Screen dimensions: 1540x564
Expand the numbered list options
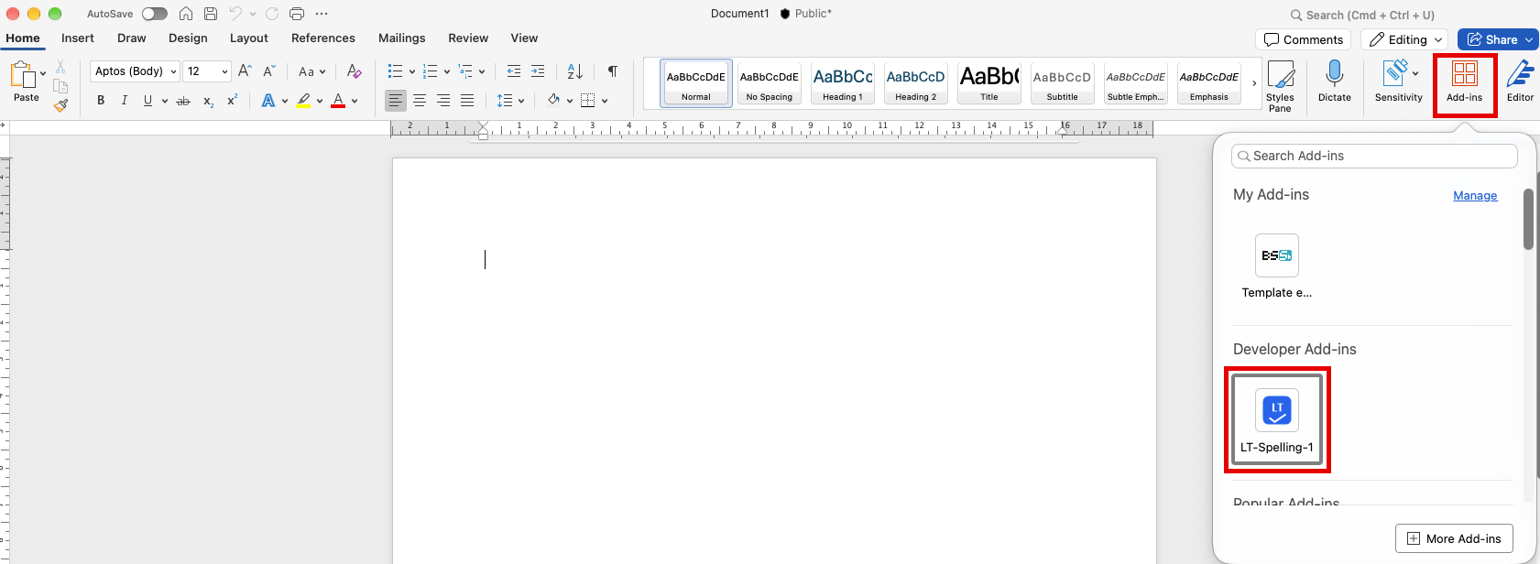[x=447, y=71]
